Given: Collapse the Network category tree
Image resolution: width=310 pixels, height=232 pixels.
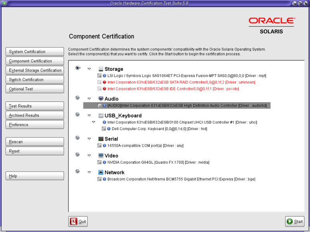Looking at the screenshot, I should 89,172.
